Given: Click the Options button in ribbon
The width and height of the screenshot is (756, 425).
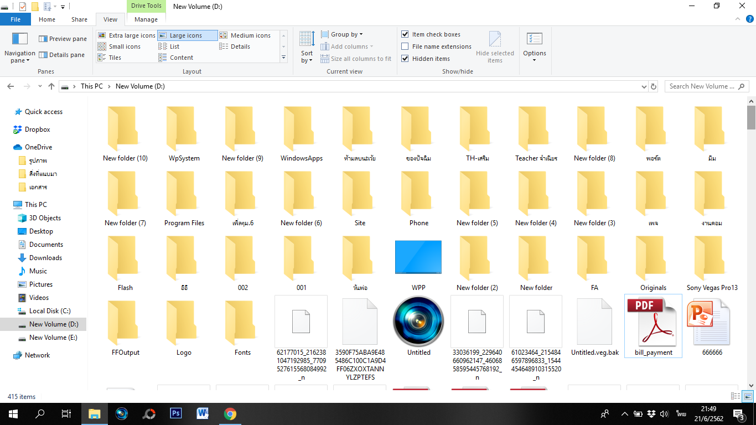Looking at the screenshot, I should point(534,47).
